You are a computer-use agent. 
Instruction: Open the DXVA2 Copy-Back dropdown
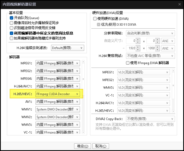coord(150,119)
